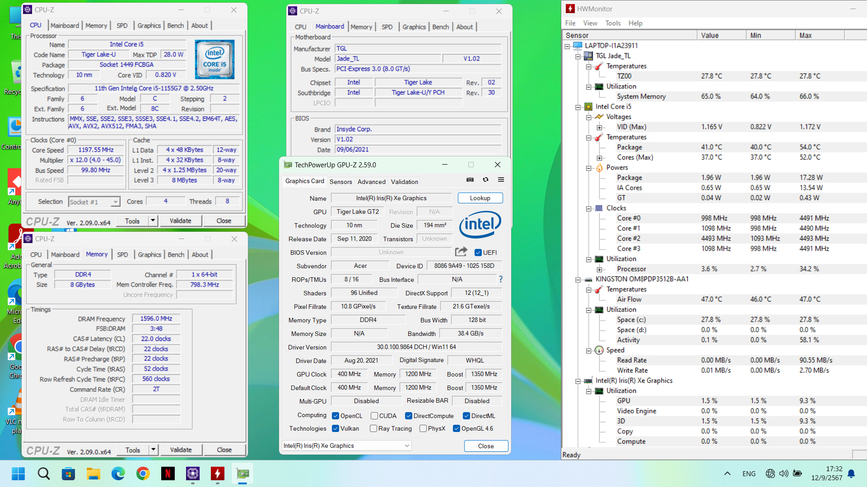Image resolution: width=867 pixels, height=487 pixels.
Task: Toggle the Ray Tracing checkbox
Action: point(373,428)
